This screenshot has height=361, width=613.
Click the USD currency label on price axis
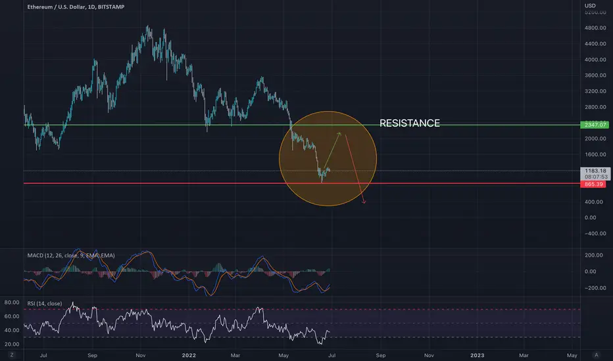(x=590, y=5)
